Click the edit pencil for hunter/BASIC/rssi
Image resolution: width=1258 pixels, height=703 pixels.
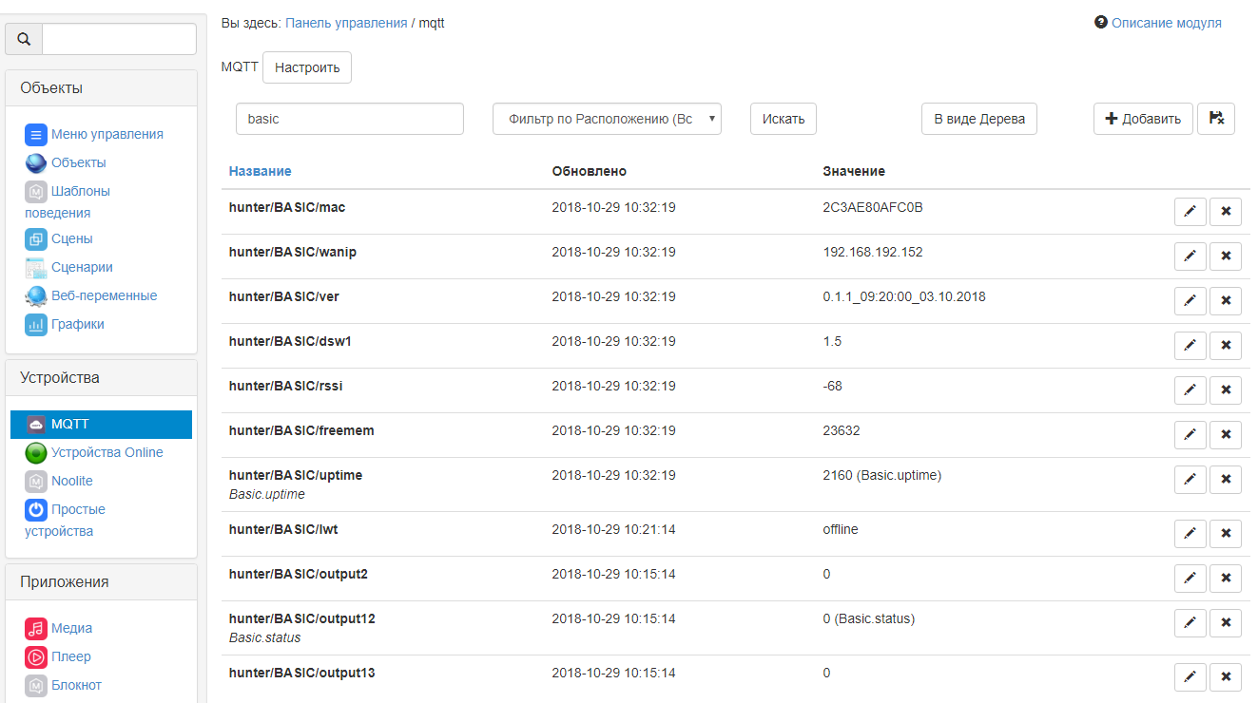(1190, 390)
